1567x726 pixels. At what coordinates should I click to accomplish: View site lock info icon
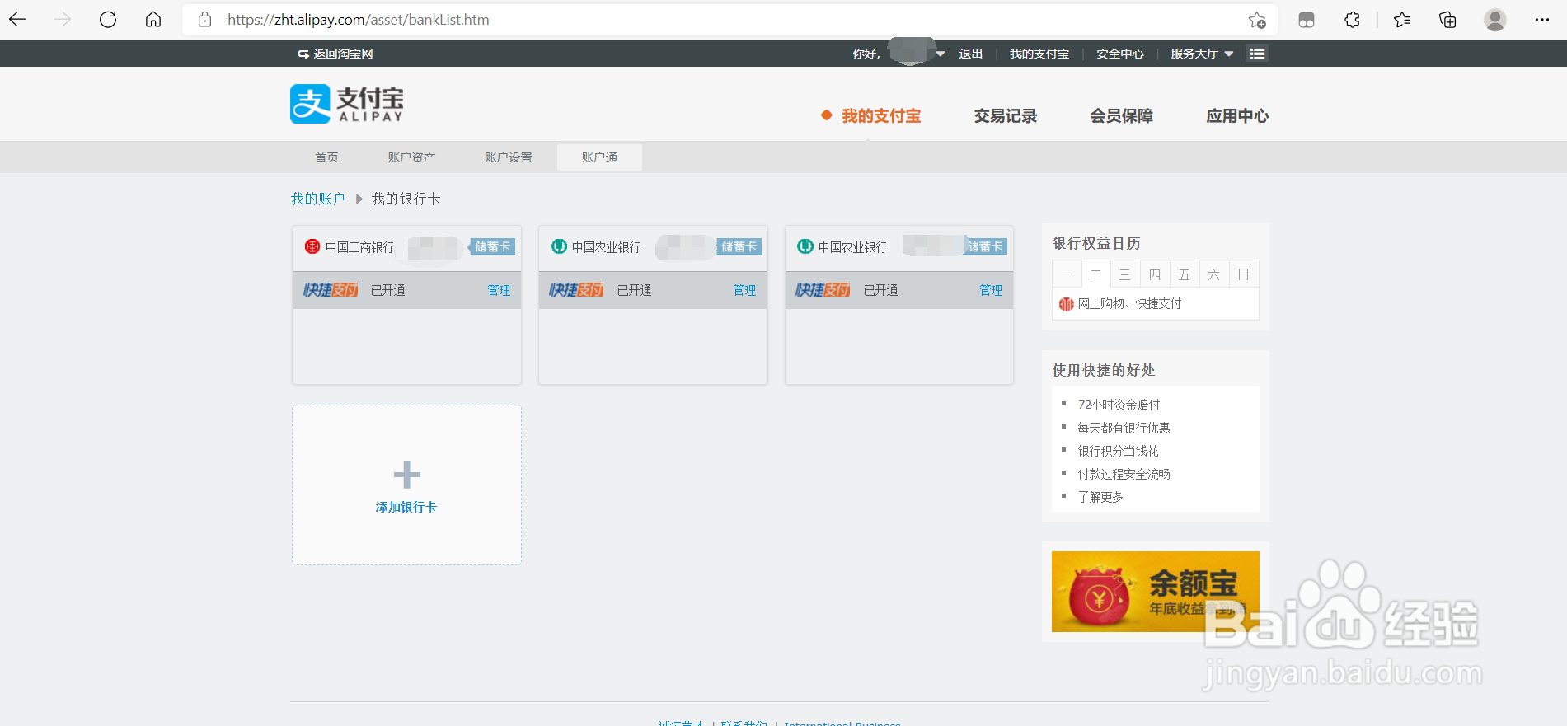(205, 20)
